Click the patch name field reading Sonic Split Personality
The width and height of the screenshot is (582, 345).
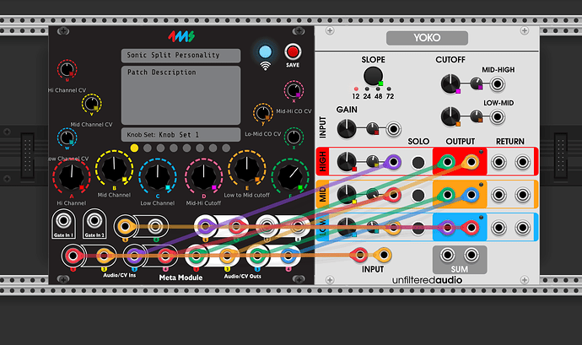pyautogui.click(x=181, y=56)
